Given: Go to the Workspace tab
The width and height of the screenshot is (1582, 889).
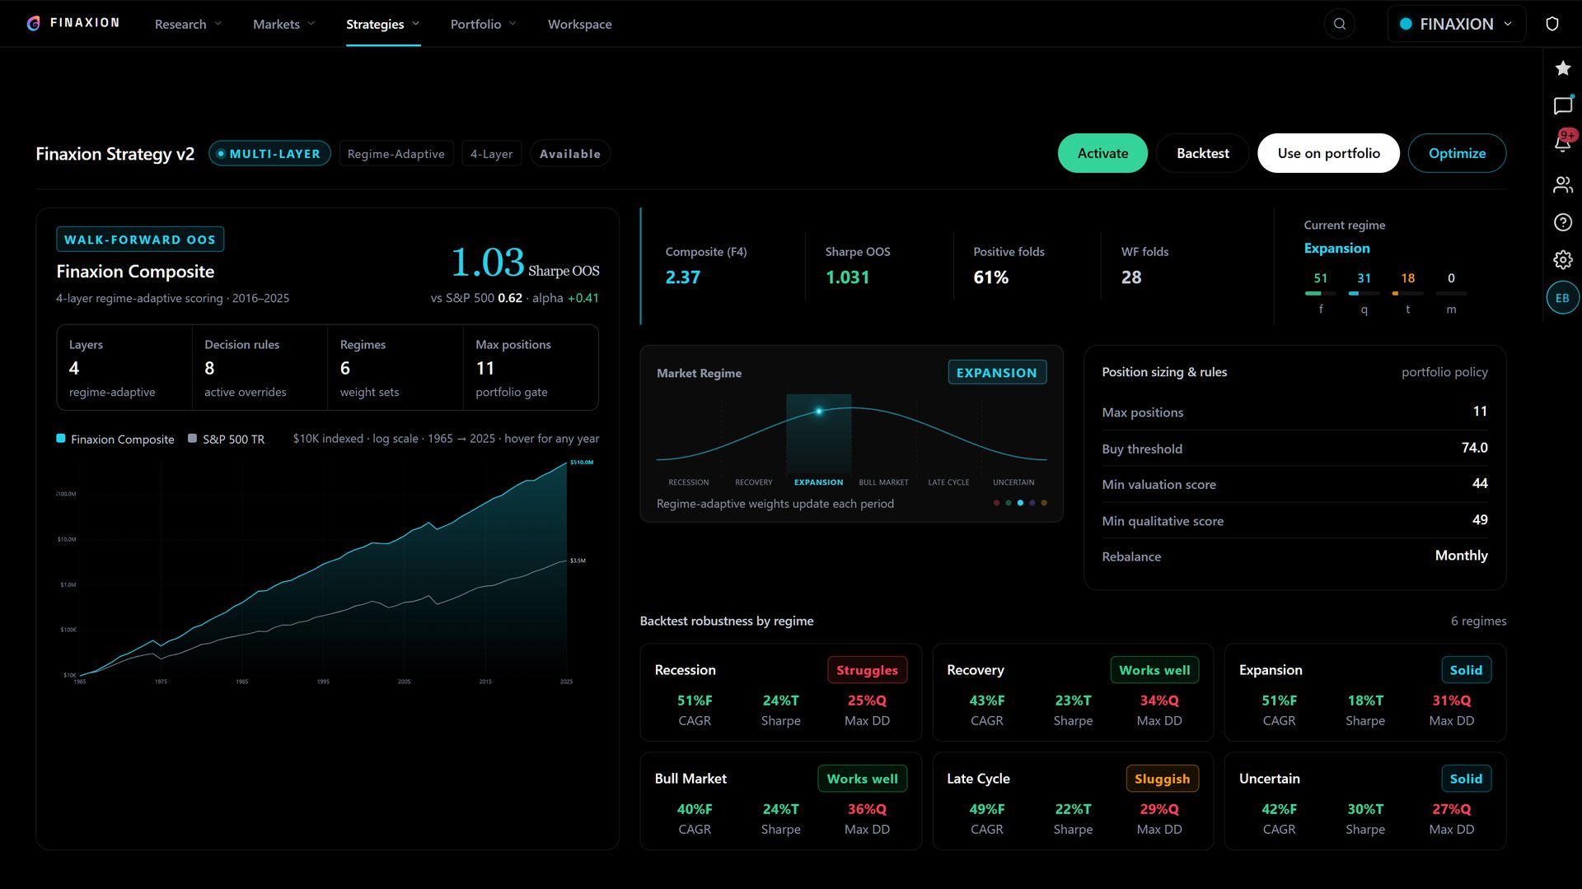Looking at the screenshot, I should [579, 24].
